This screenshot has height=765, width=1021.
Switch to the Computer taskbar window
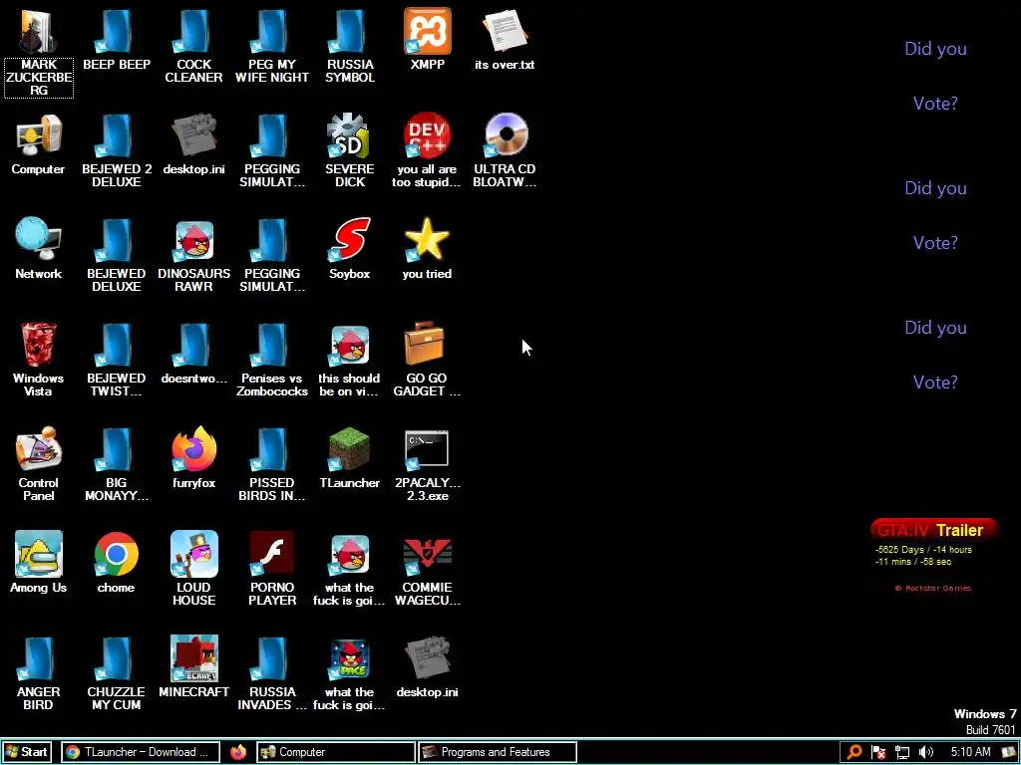point(335,752)
